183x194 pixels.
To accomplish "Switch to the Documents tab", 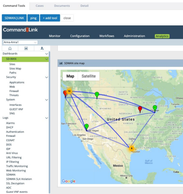I will 62,6.
